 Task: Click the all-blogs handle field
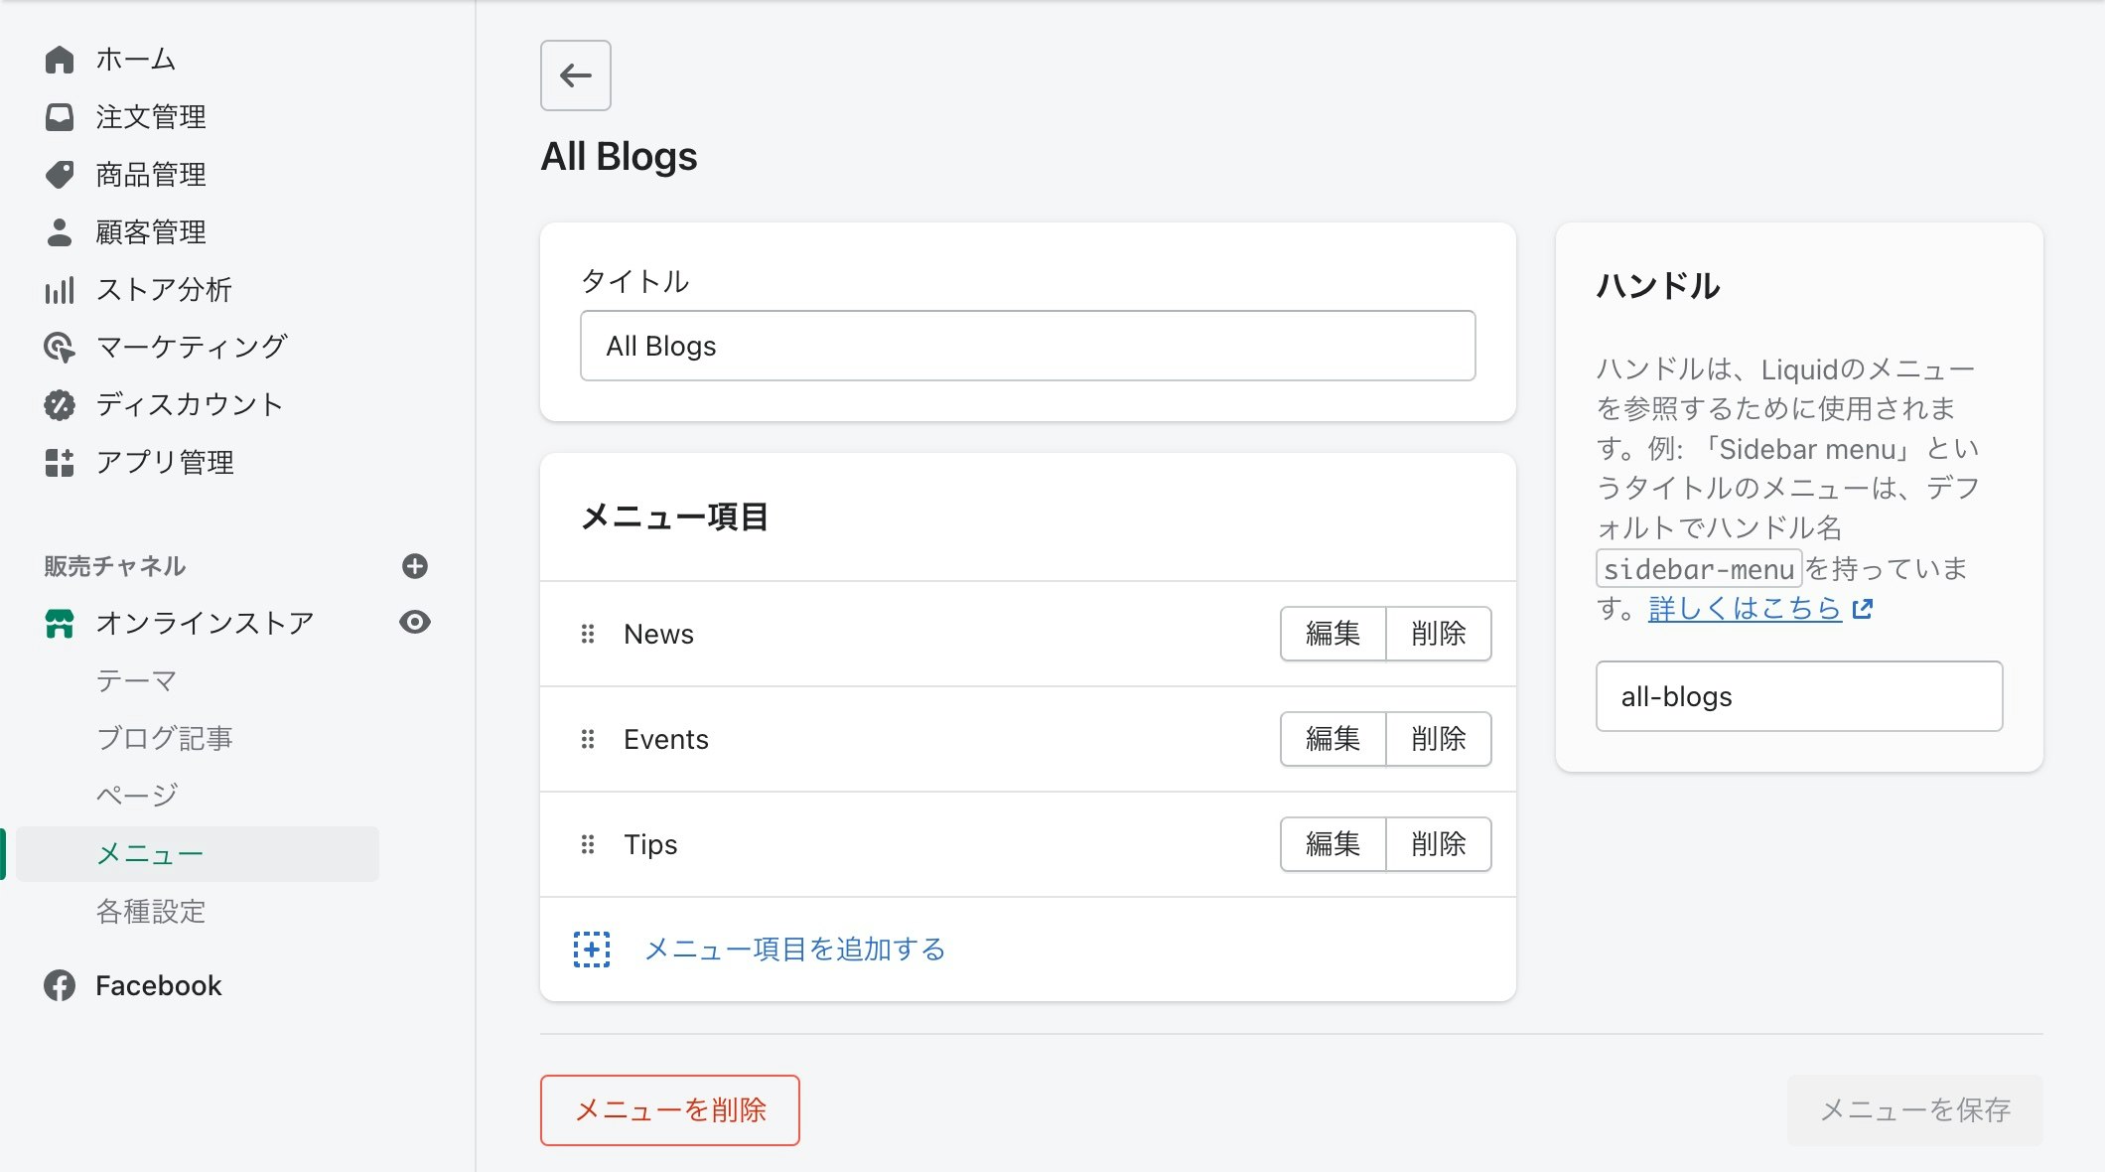[x=1798, y=696]
